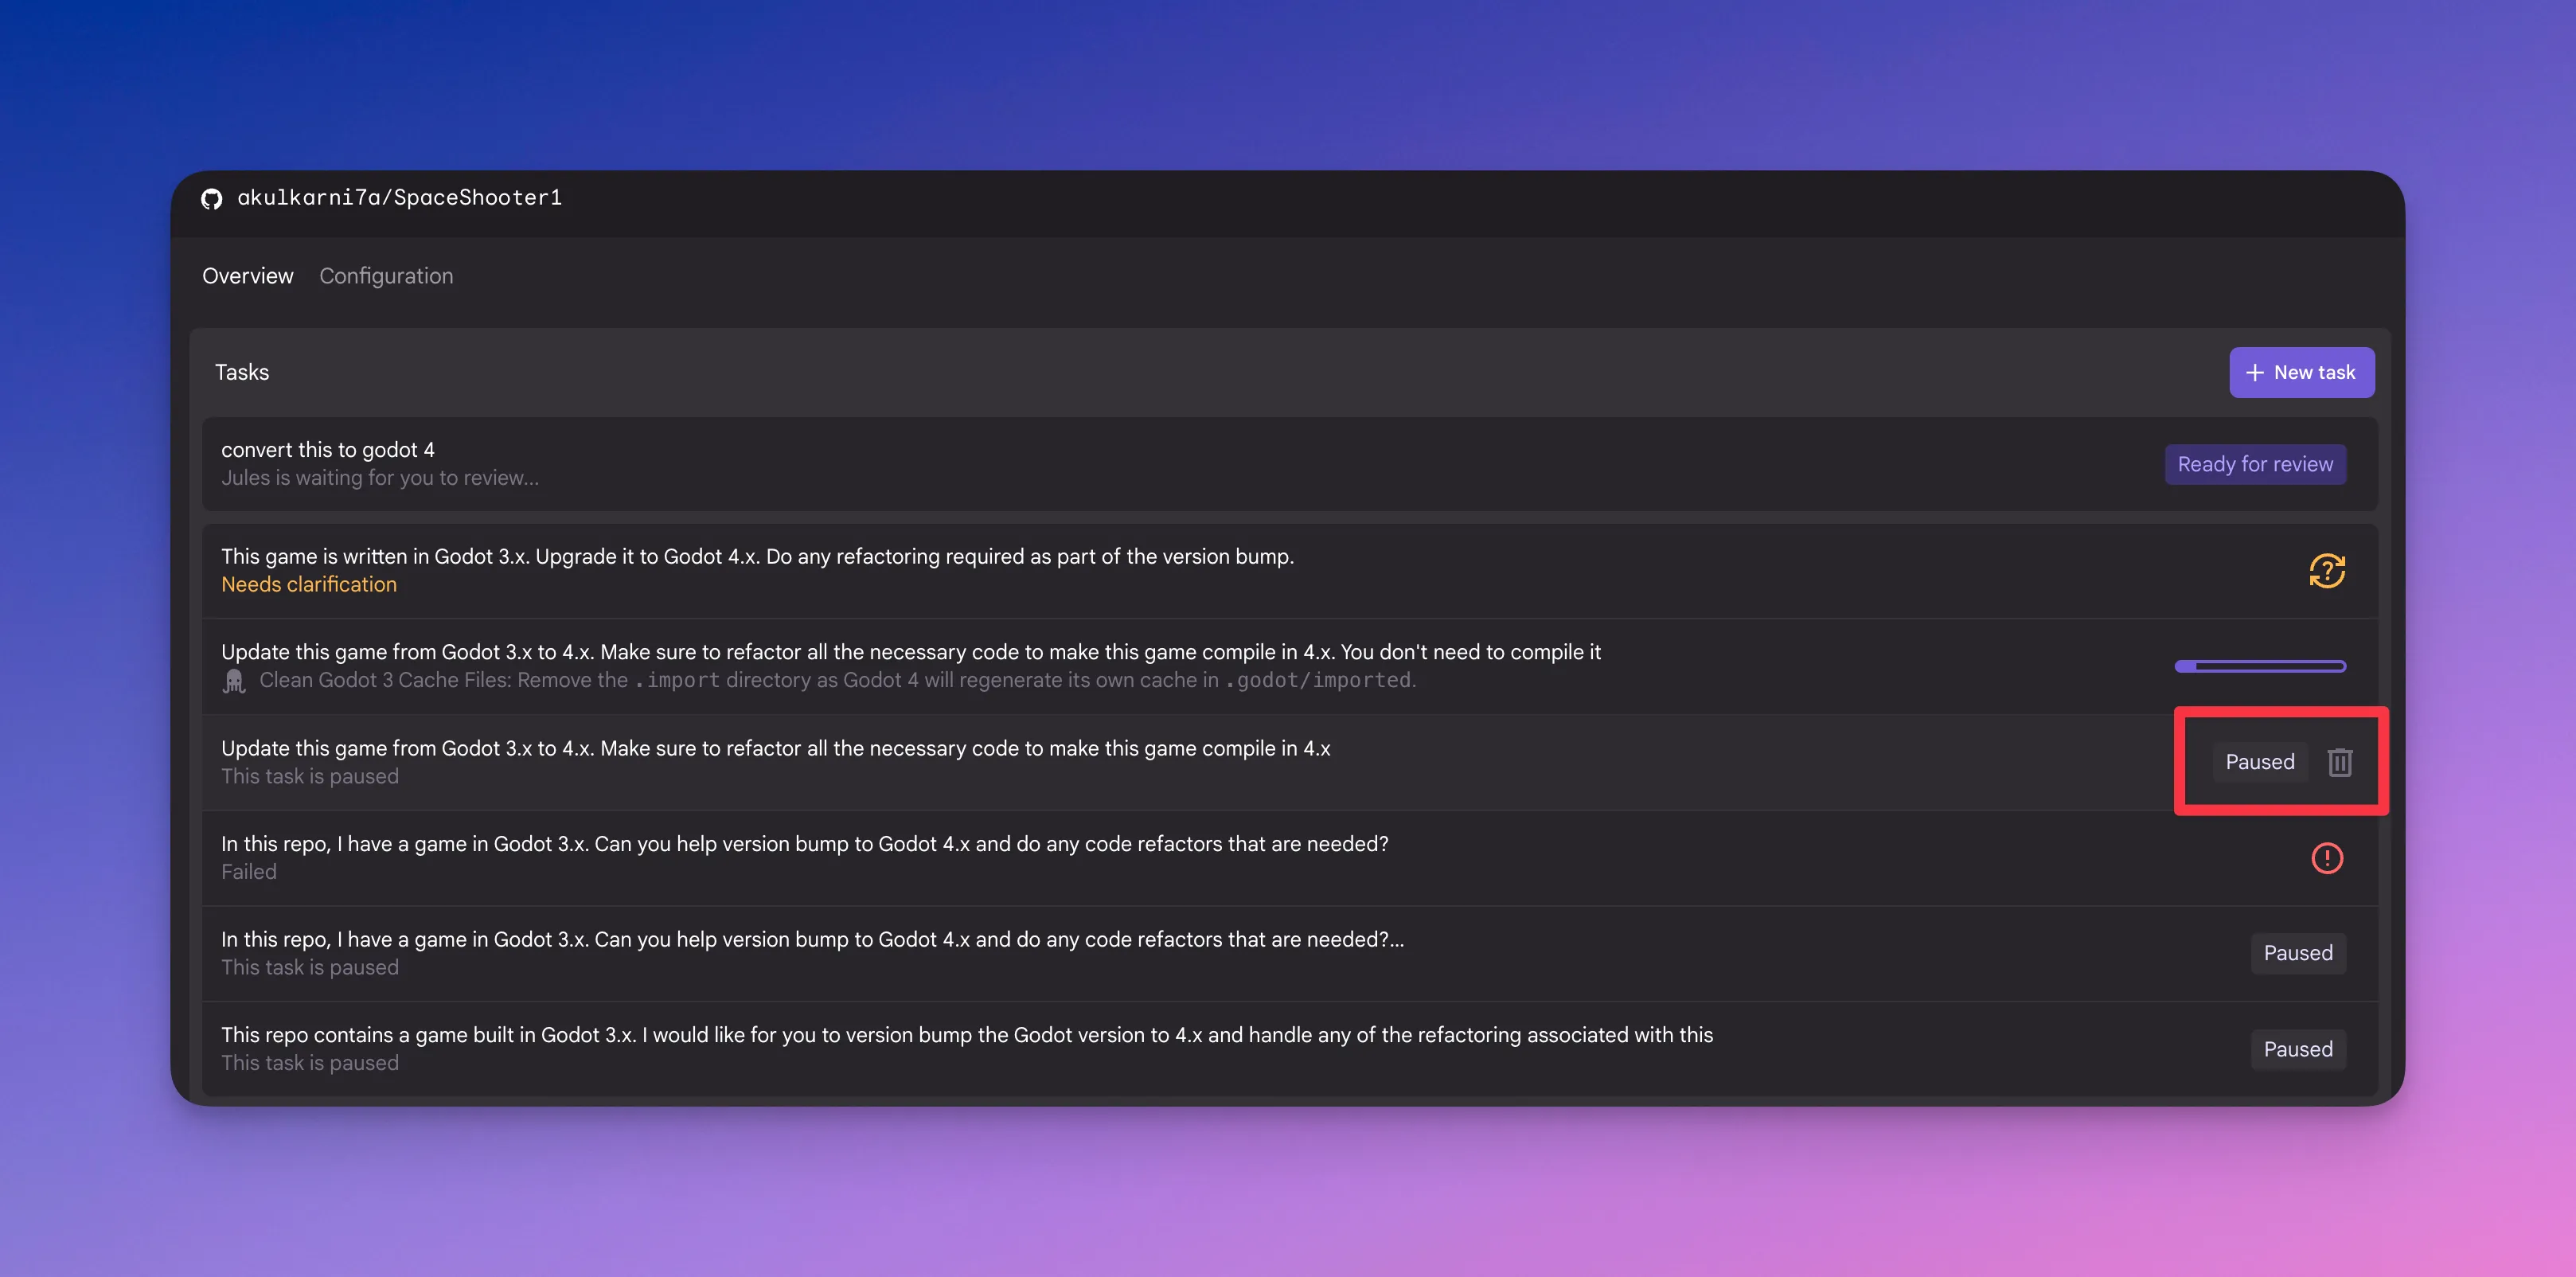Click the purple task progress bar
Viewport: 2576px width, 1277px height.
coord(2259,667)
